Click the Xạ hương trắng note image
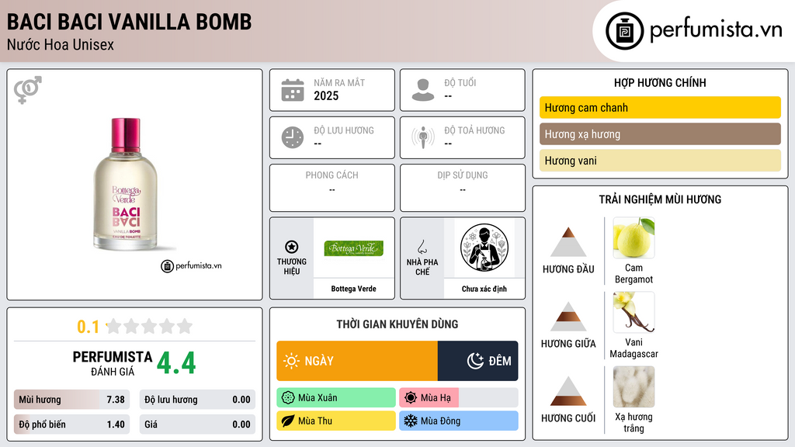The image size is (795, 447). click(634, 387)
